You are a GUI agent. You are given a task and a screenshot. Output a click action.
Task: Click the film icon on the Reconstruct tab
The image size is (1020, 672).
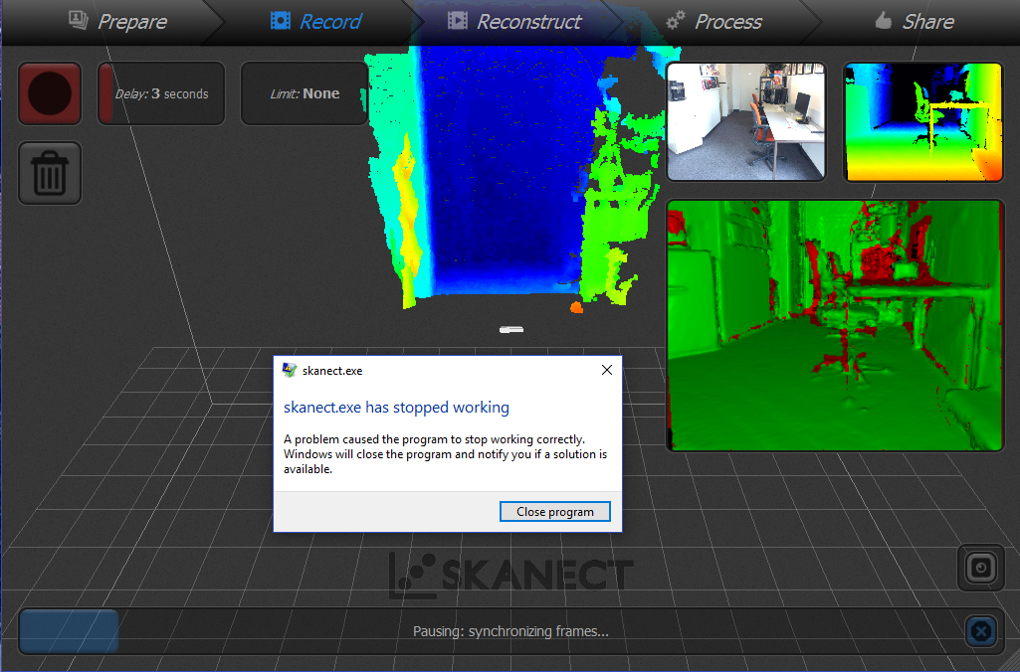pyautogui.click(x=460, y=20)
